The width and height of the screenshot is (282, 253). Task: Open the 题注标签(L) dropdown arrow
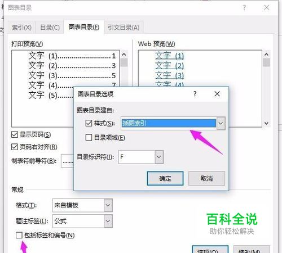point(108,221)
